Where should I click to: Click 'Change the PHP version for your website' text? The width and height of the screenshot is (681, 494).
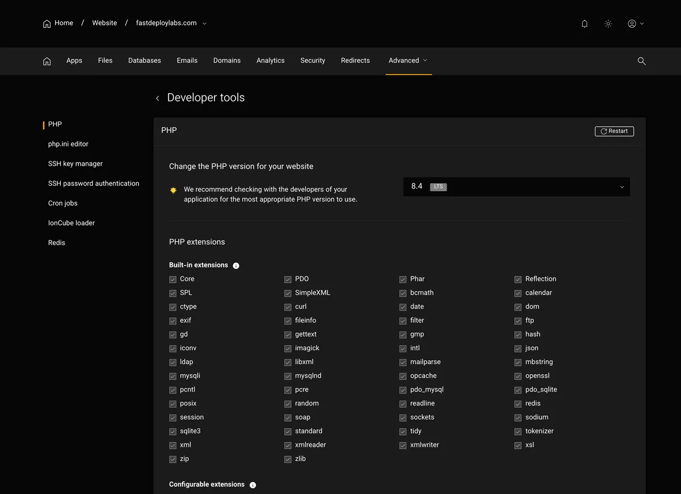coord(241,166)
